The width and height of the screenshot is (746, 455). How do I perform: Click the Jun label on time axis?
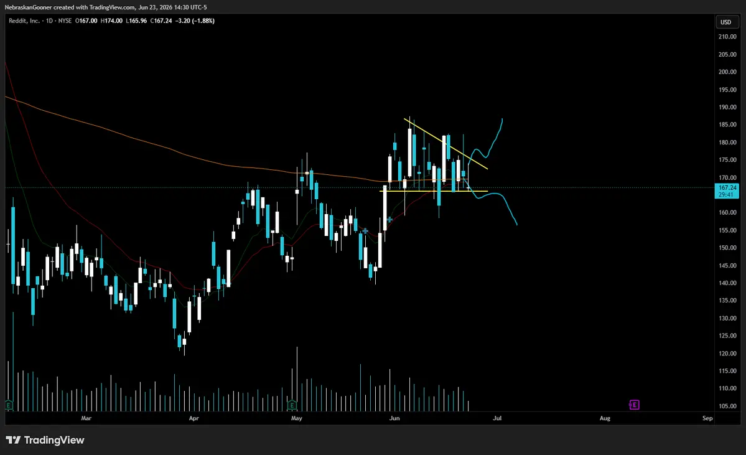click(x=394, y=418)
